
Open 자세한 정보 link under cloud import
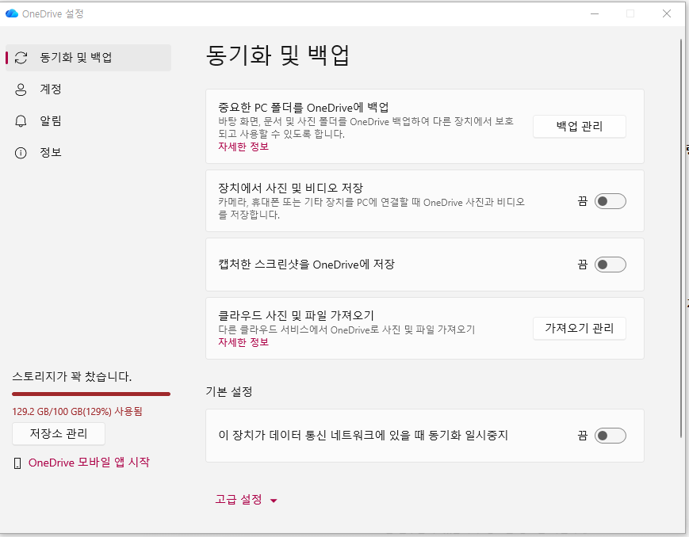tap(243, 342)
